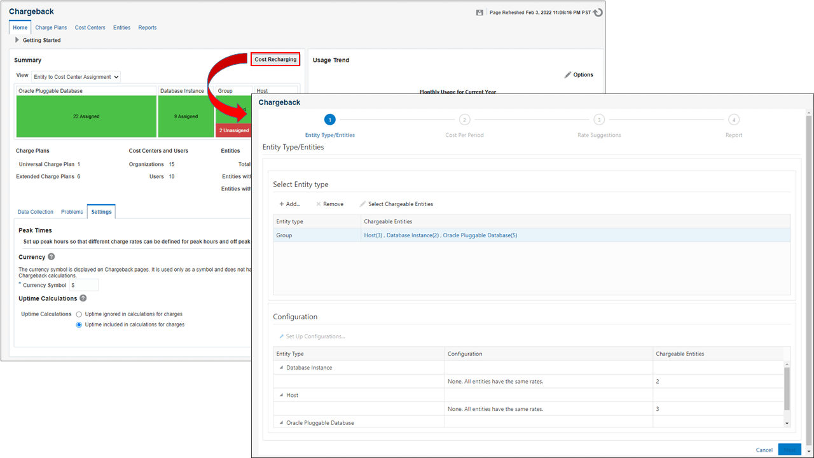This screenshot has width=814, height=458.
Task: Click wizard step 2 circle
Action: (464, 120)
